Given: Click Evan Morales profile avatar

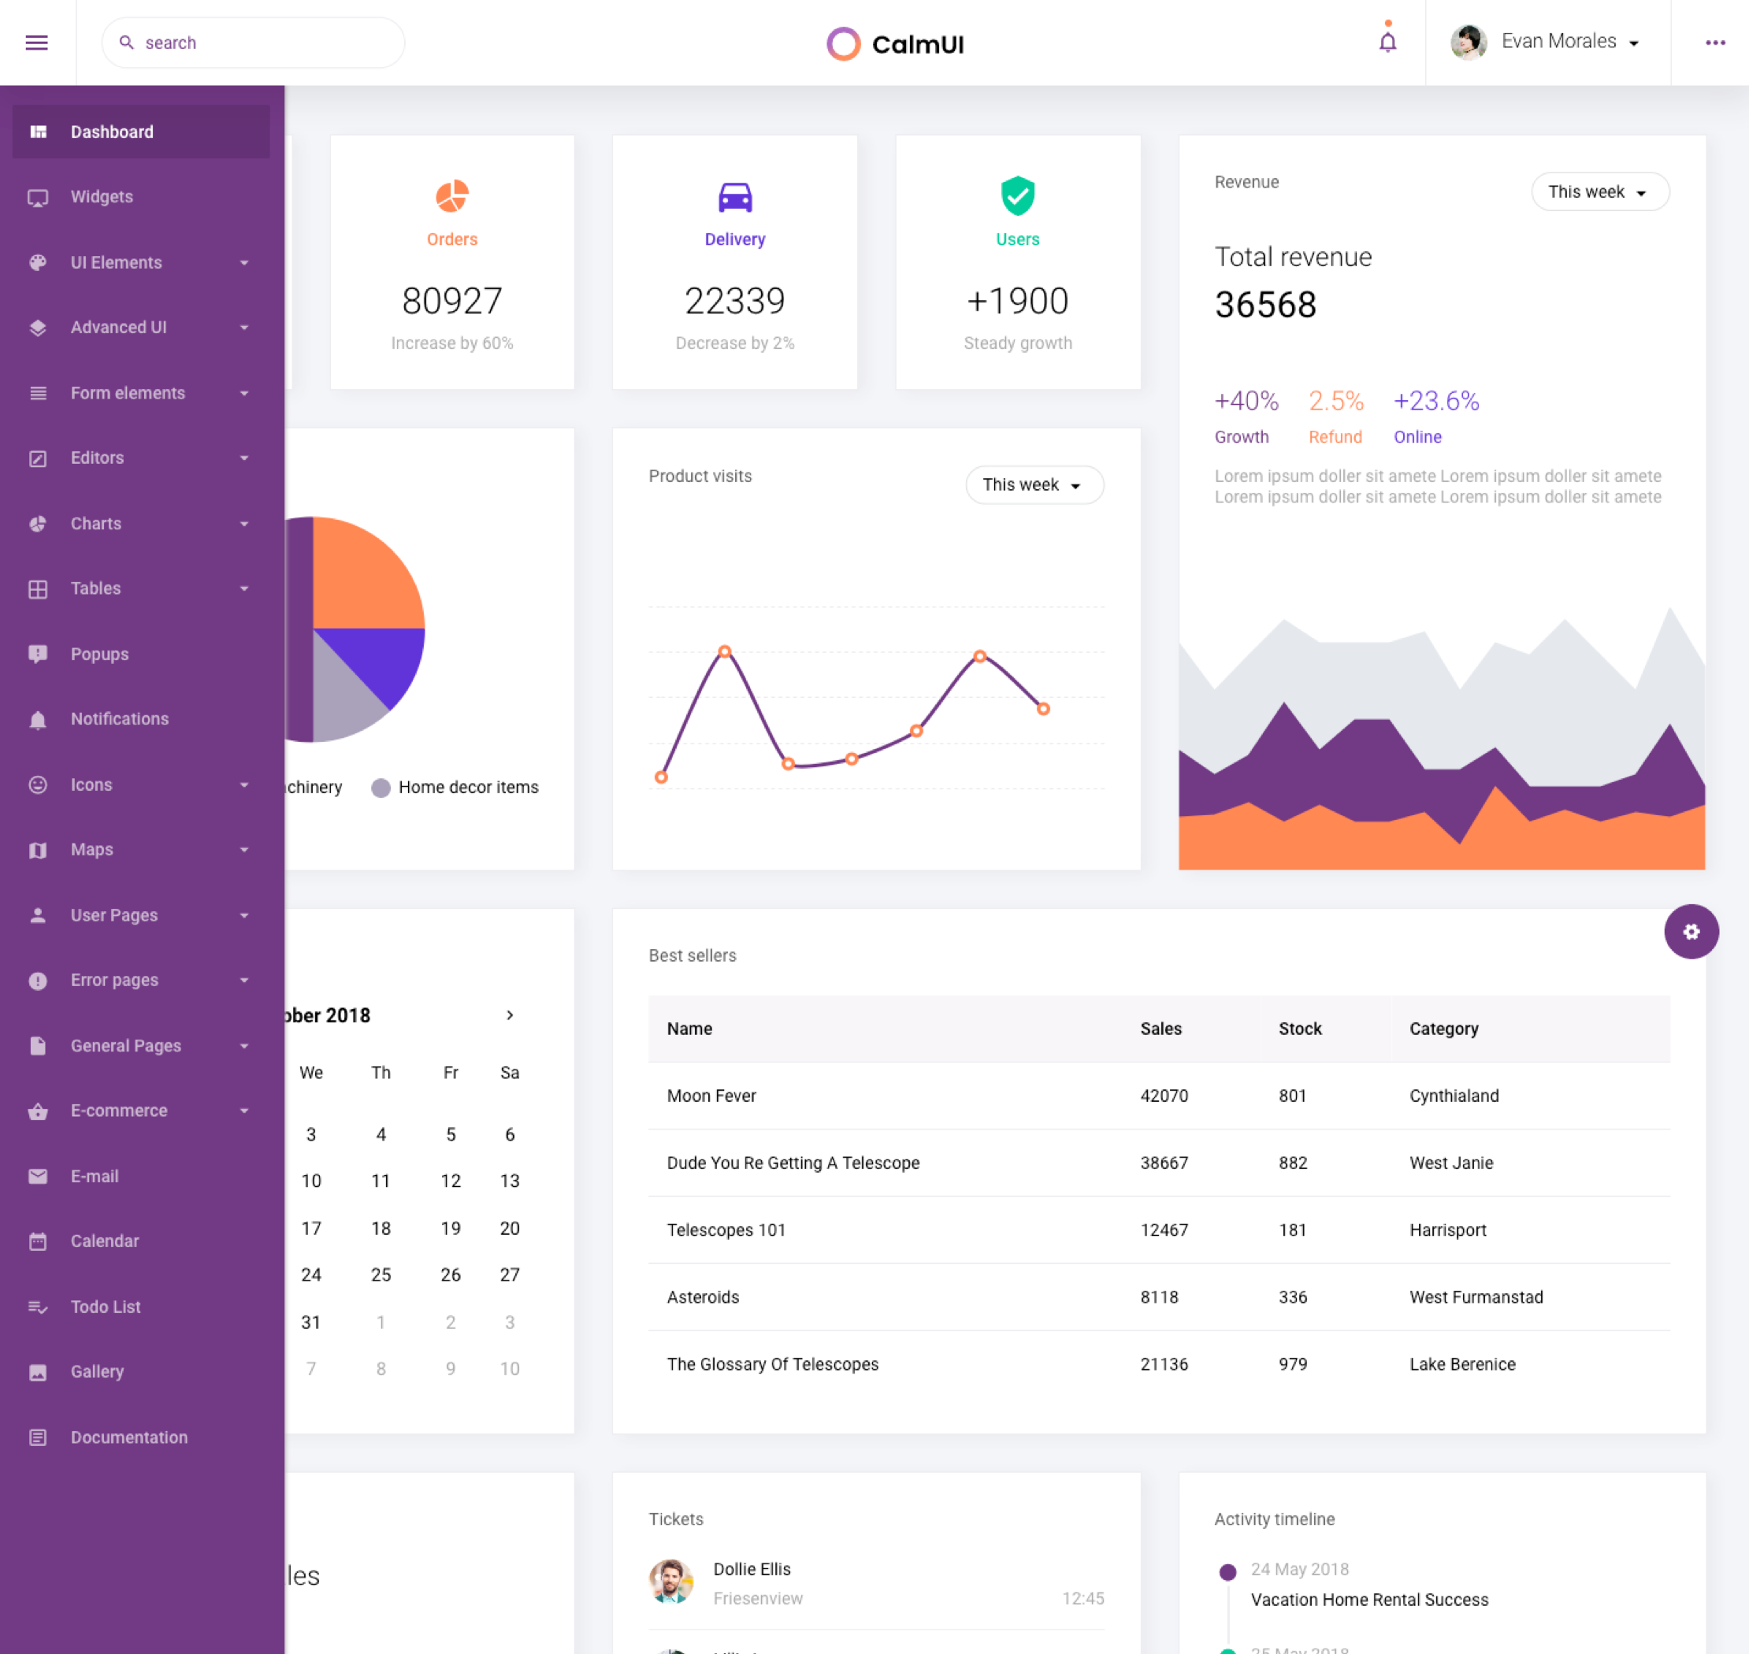Looking at the screenshot, I should (x=1468, y=42).
